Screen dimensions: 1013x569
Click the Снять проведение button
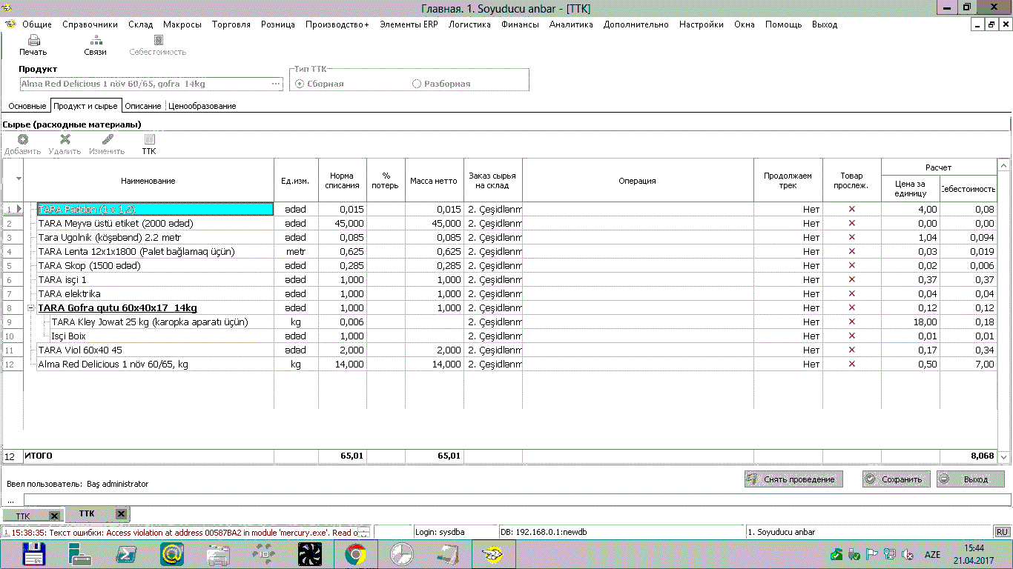click(793, 479)
